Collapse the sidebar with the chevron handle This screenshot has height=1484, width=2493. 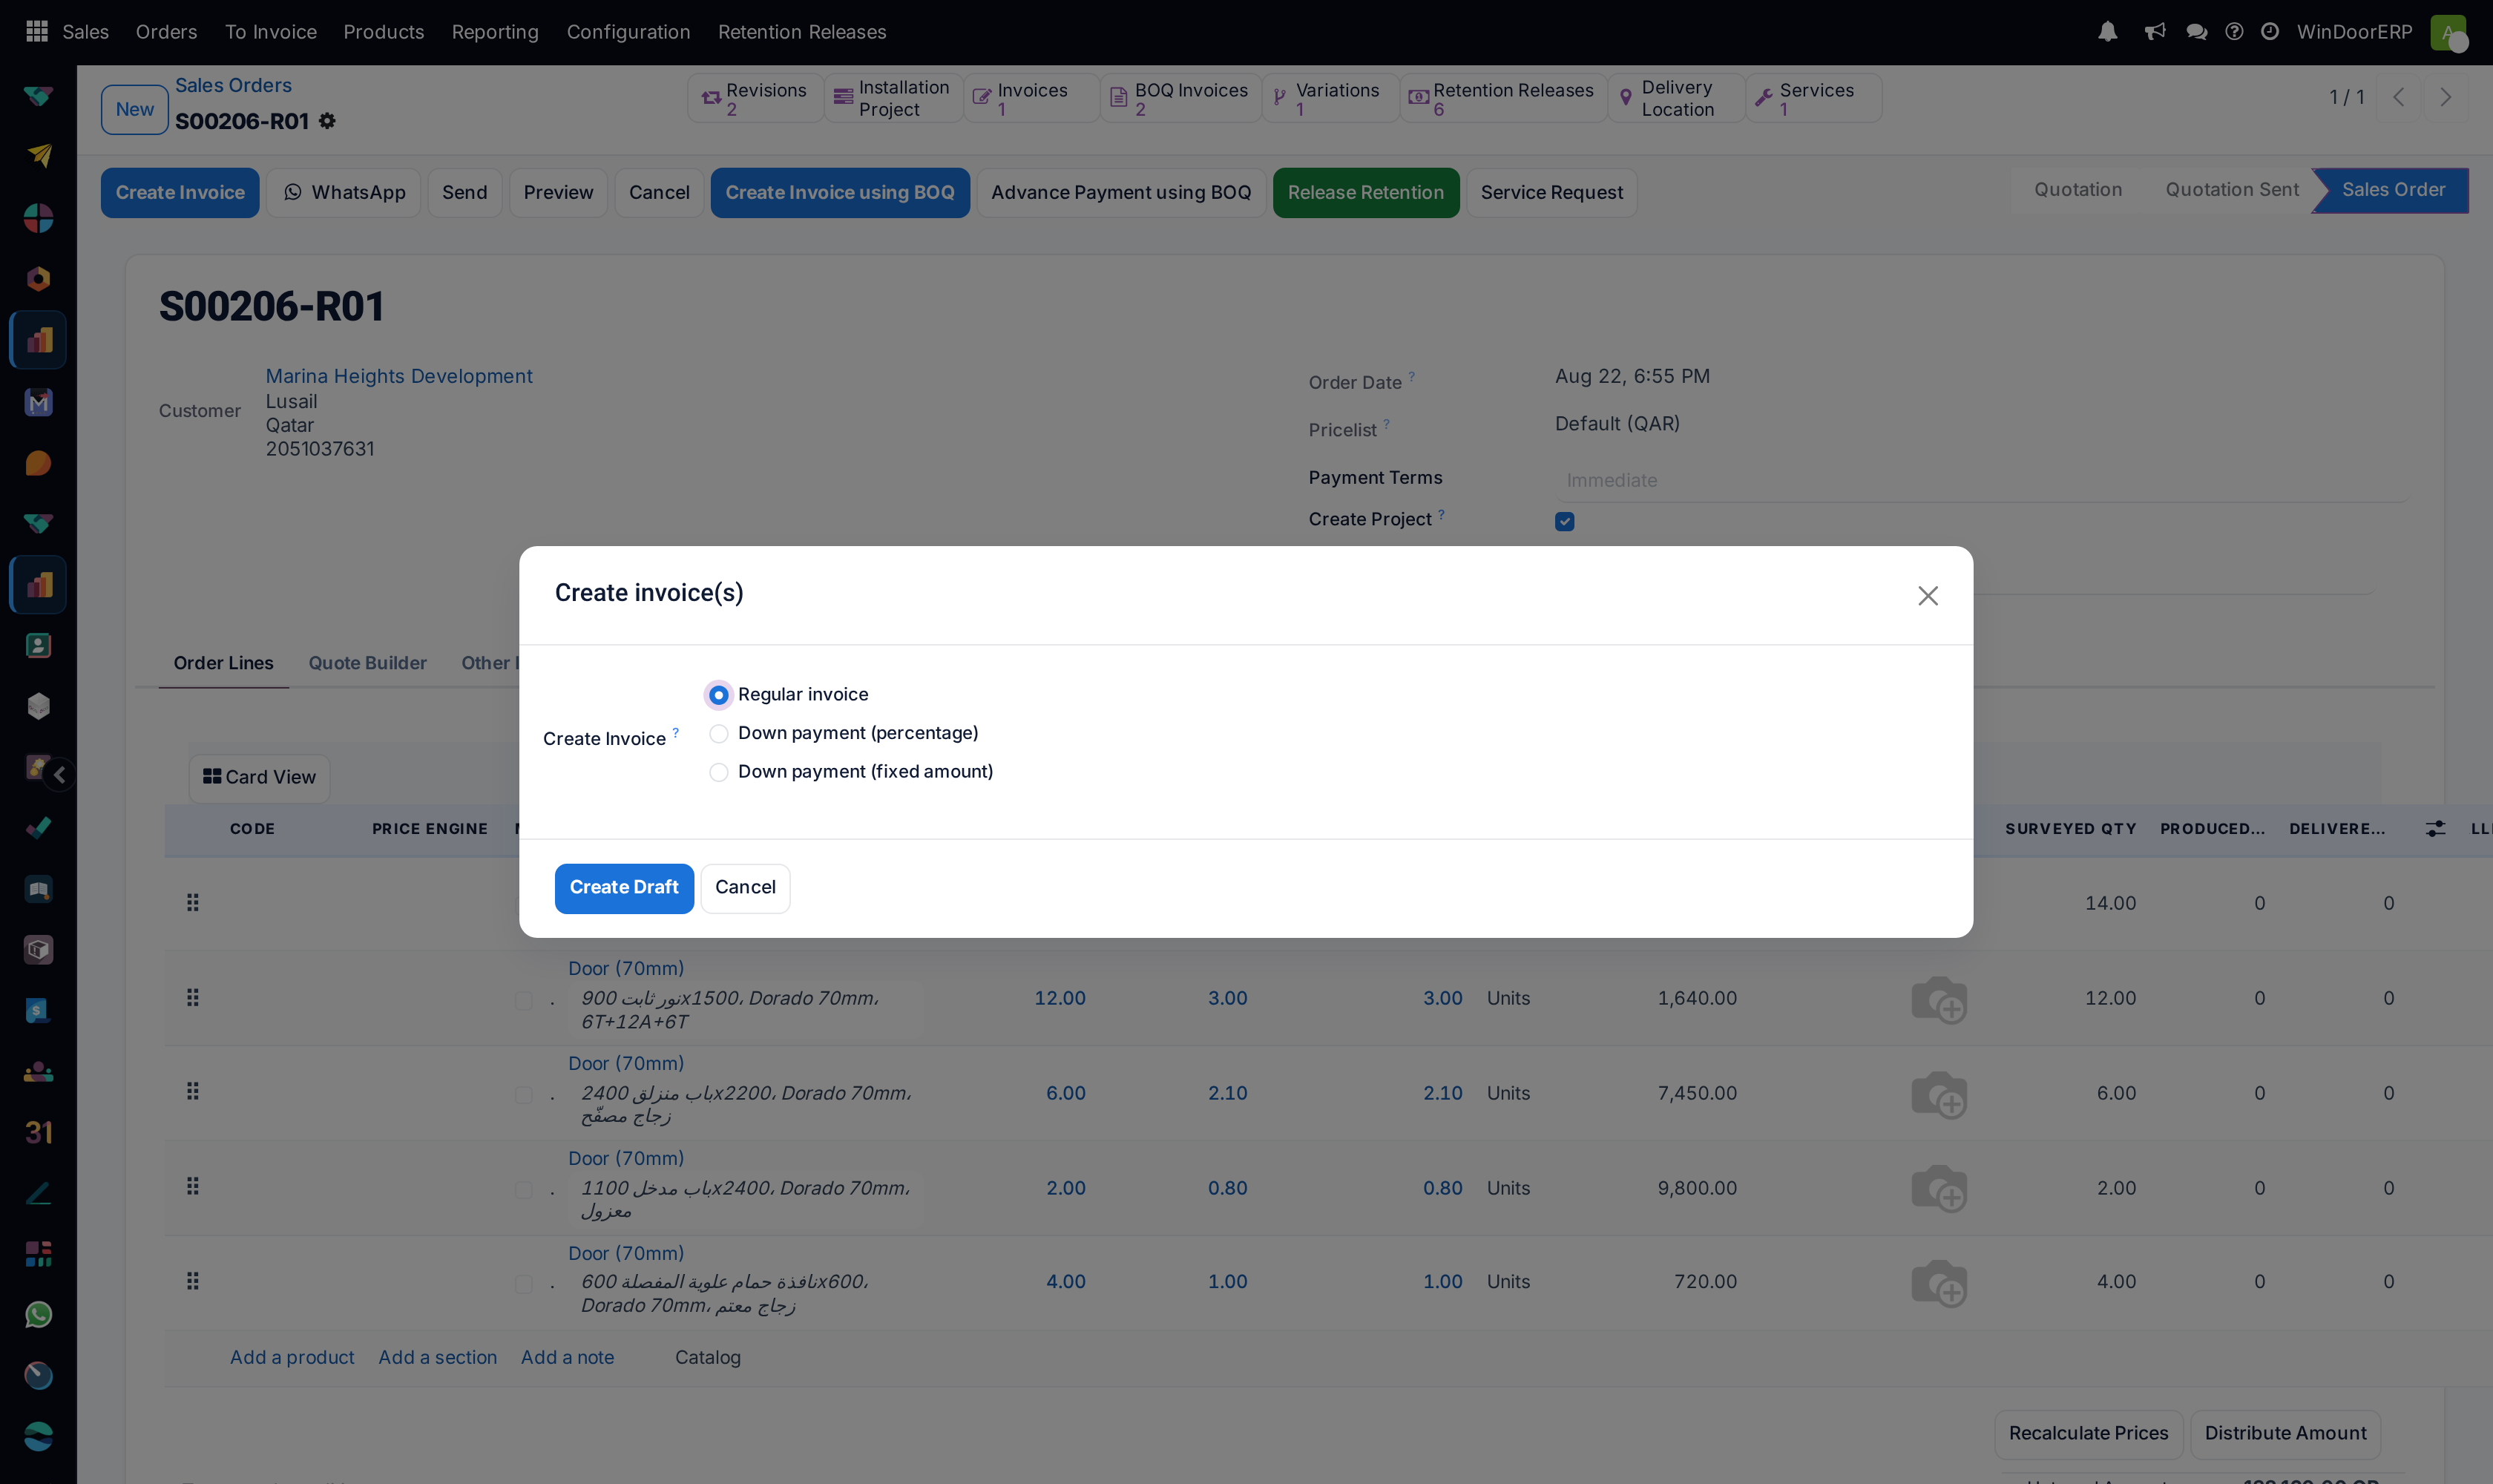click(x=60, y=774)
